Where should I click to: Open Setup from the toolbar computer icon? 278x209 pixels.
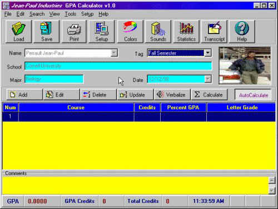click(x=102, y=31)
